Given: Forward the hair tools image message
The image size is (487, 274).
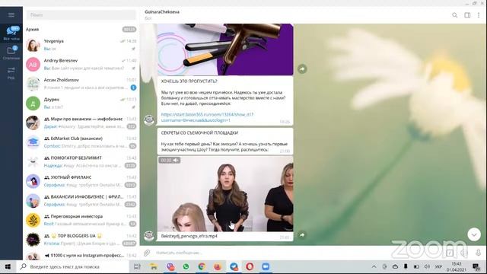Looking at the screenshot, I should [302, 69].
